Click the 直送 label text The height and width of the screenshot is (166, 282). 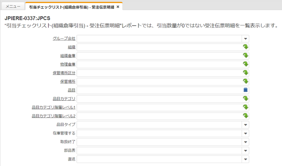pyautogui.click(x=72, y=159)
